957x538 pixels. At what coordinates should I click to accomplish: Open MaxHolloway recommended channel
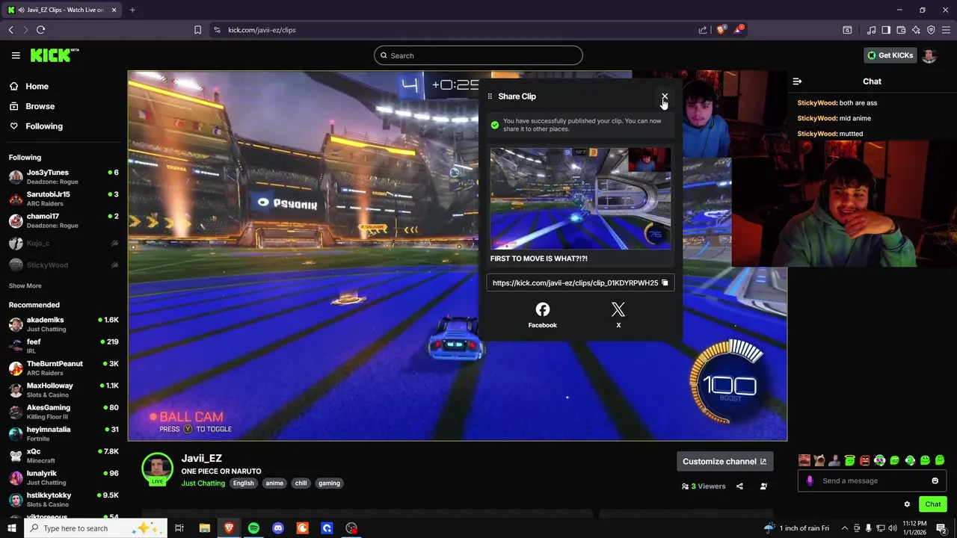coord(64,389)
